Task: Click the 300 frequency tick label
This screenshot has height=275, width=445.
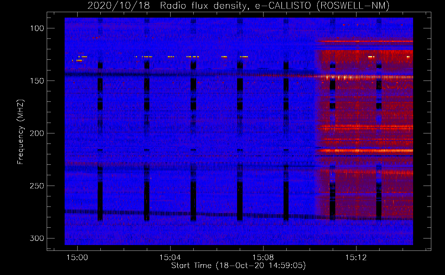Action: [37, 238]
